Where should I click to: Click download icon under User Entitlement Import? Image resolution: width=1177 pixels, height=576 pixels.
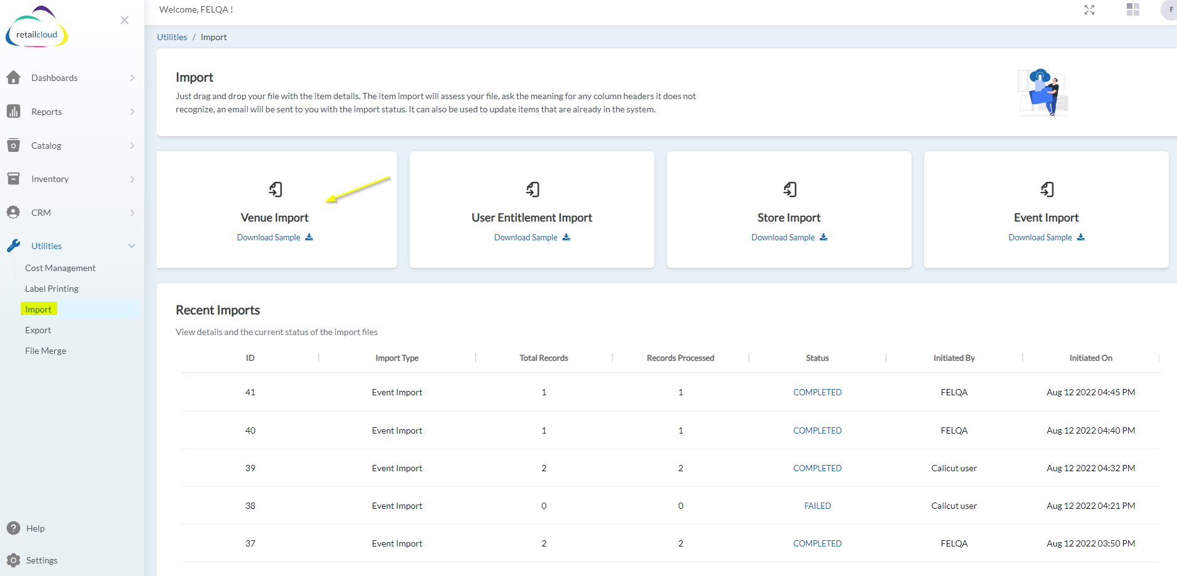566,237
